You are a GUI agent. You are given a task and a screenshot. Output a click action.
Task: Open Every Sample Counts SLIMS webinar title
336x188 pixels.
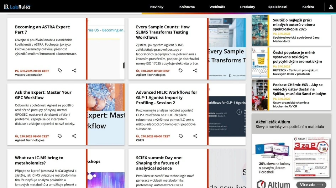[x=163, y=32]
